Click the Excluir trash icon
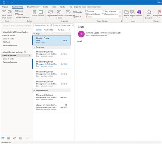This screenshot has width=162, height=144. point(34,12)
